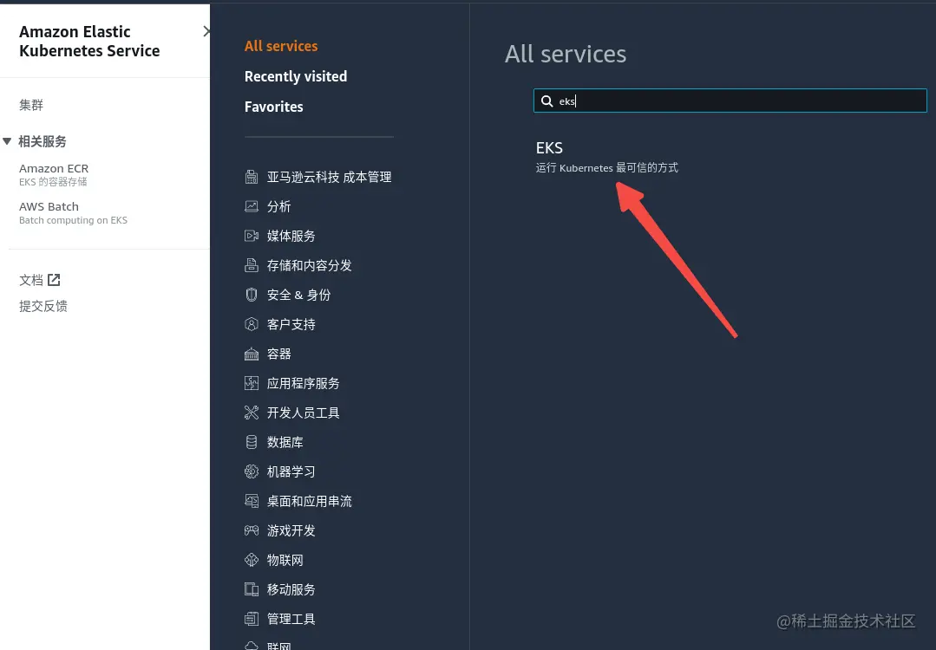This screenshot has height=650, width=936.
Task: Click the 客户支持 support icon
Action: 252,324
